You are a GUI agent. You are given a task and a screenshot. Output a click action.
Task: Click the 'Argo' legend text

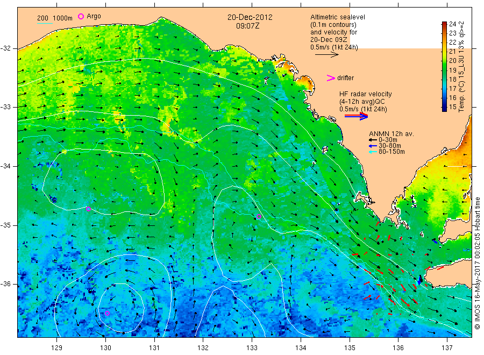click(x=94, y=16)
